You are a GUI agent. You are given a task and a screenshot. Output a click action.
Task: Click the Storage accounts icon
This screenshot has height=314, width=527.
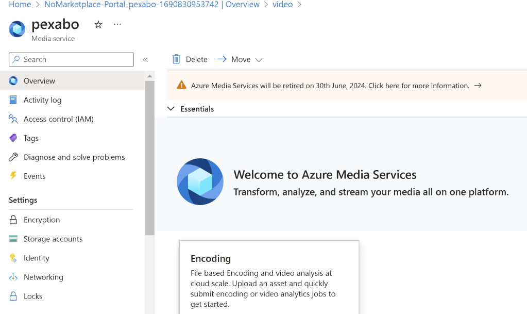13,239
